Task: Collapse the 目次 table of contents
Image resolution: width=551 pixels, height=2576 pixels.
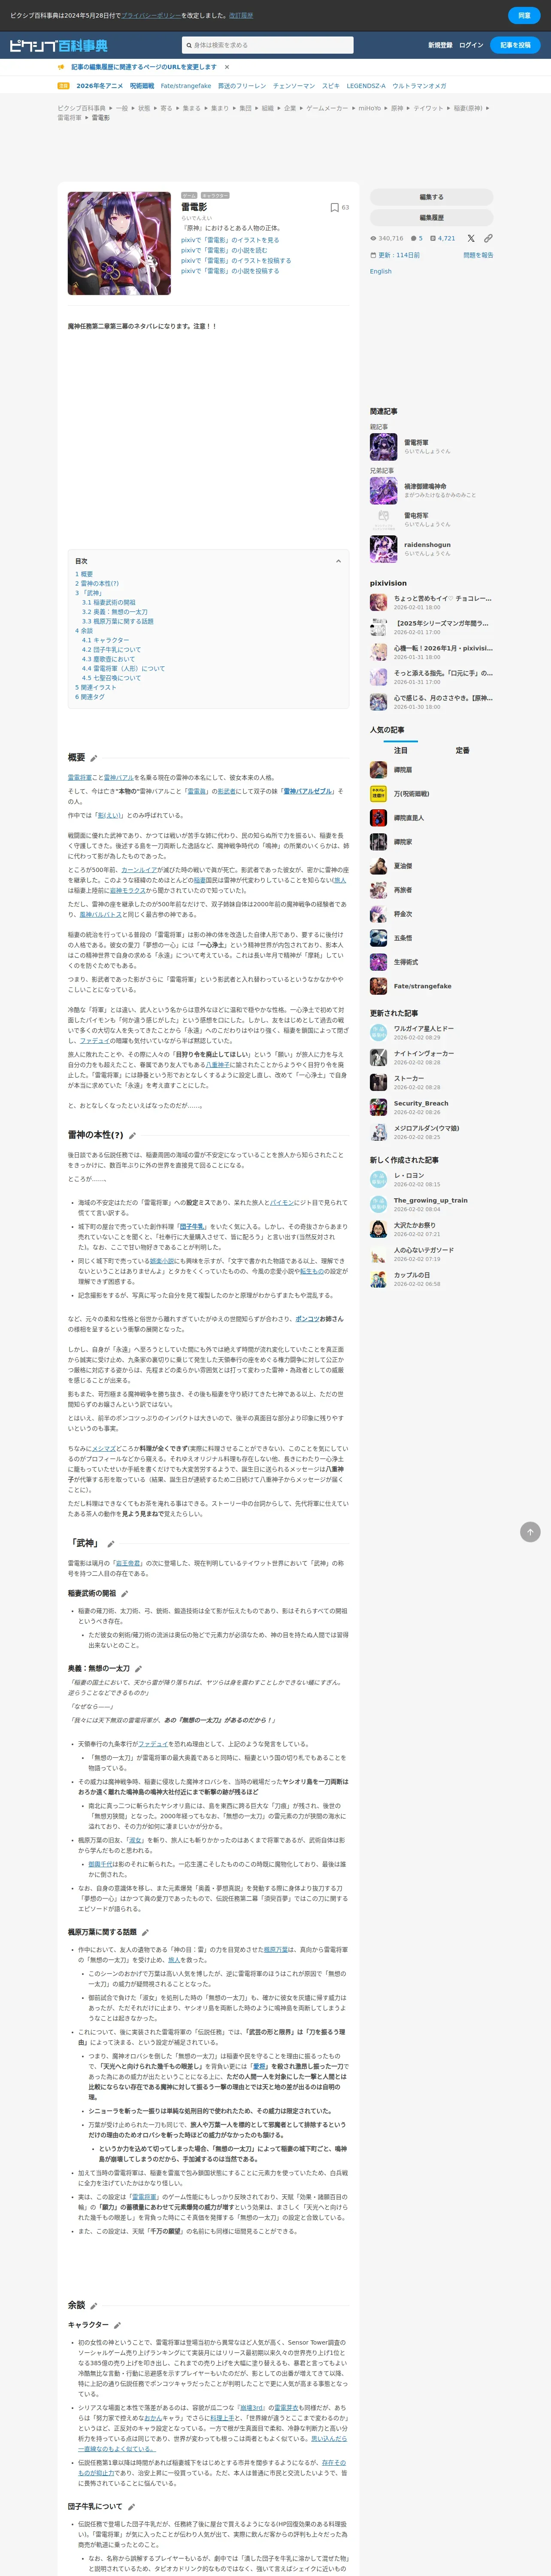Action: (338, 561)
